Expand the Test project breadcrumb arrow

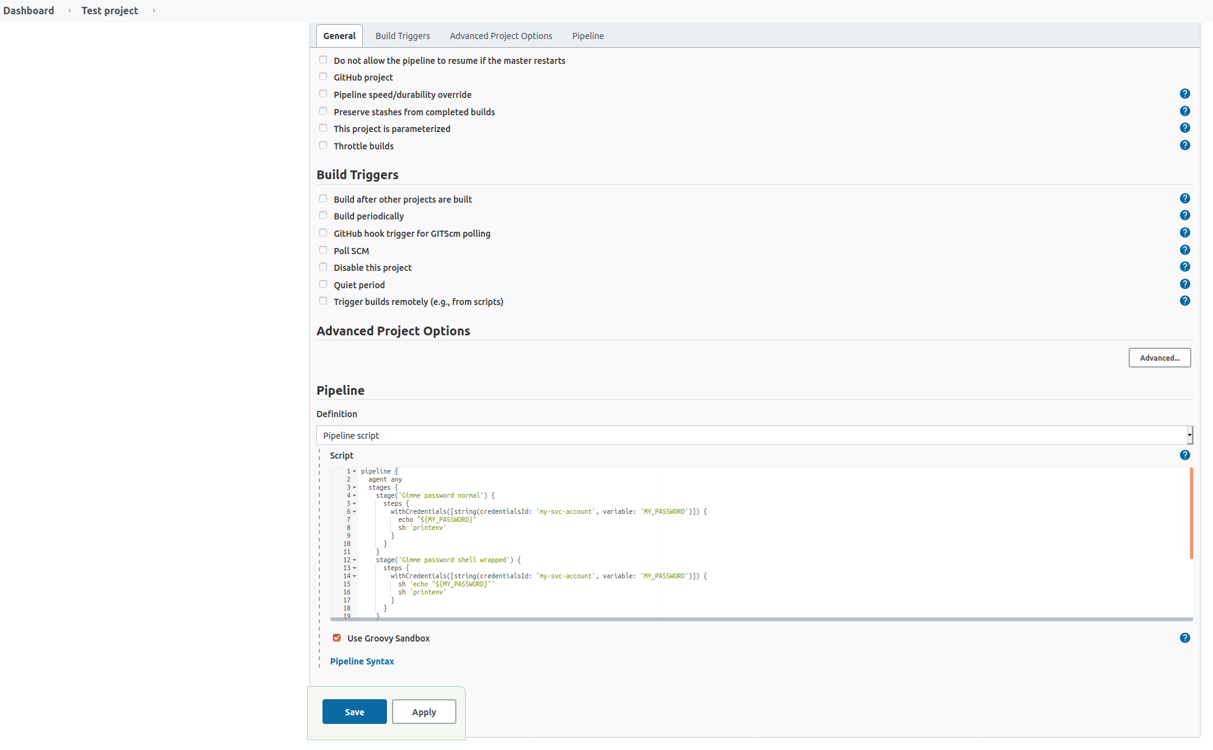pos(154,11)
